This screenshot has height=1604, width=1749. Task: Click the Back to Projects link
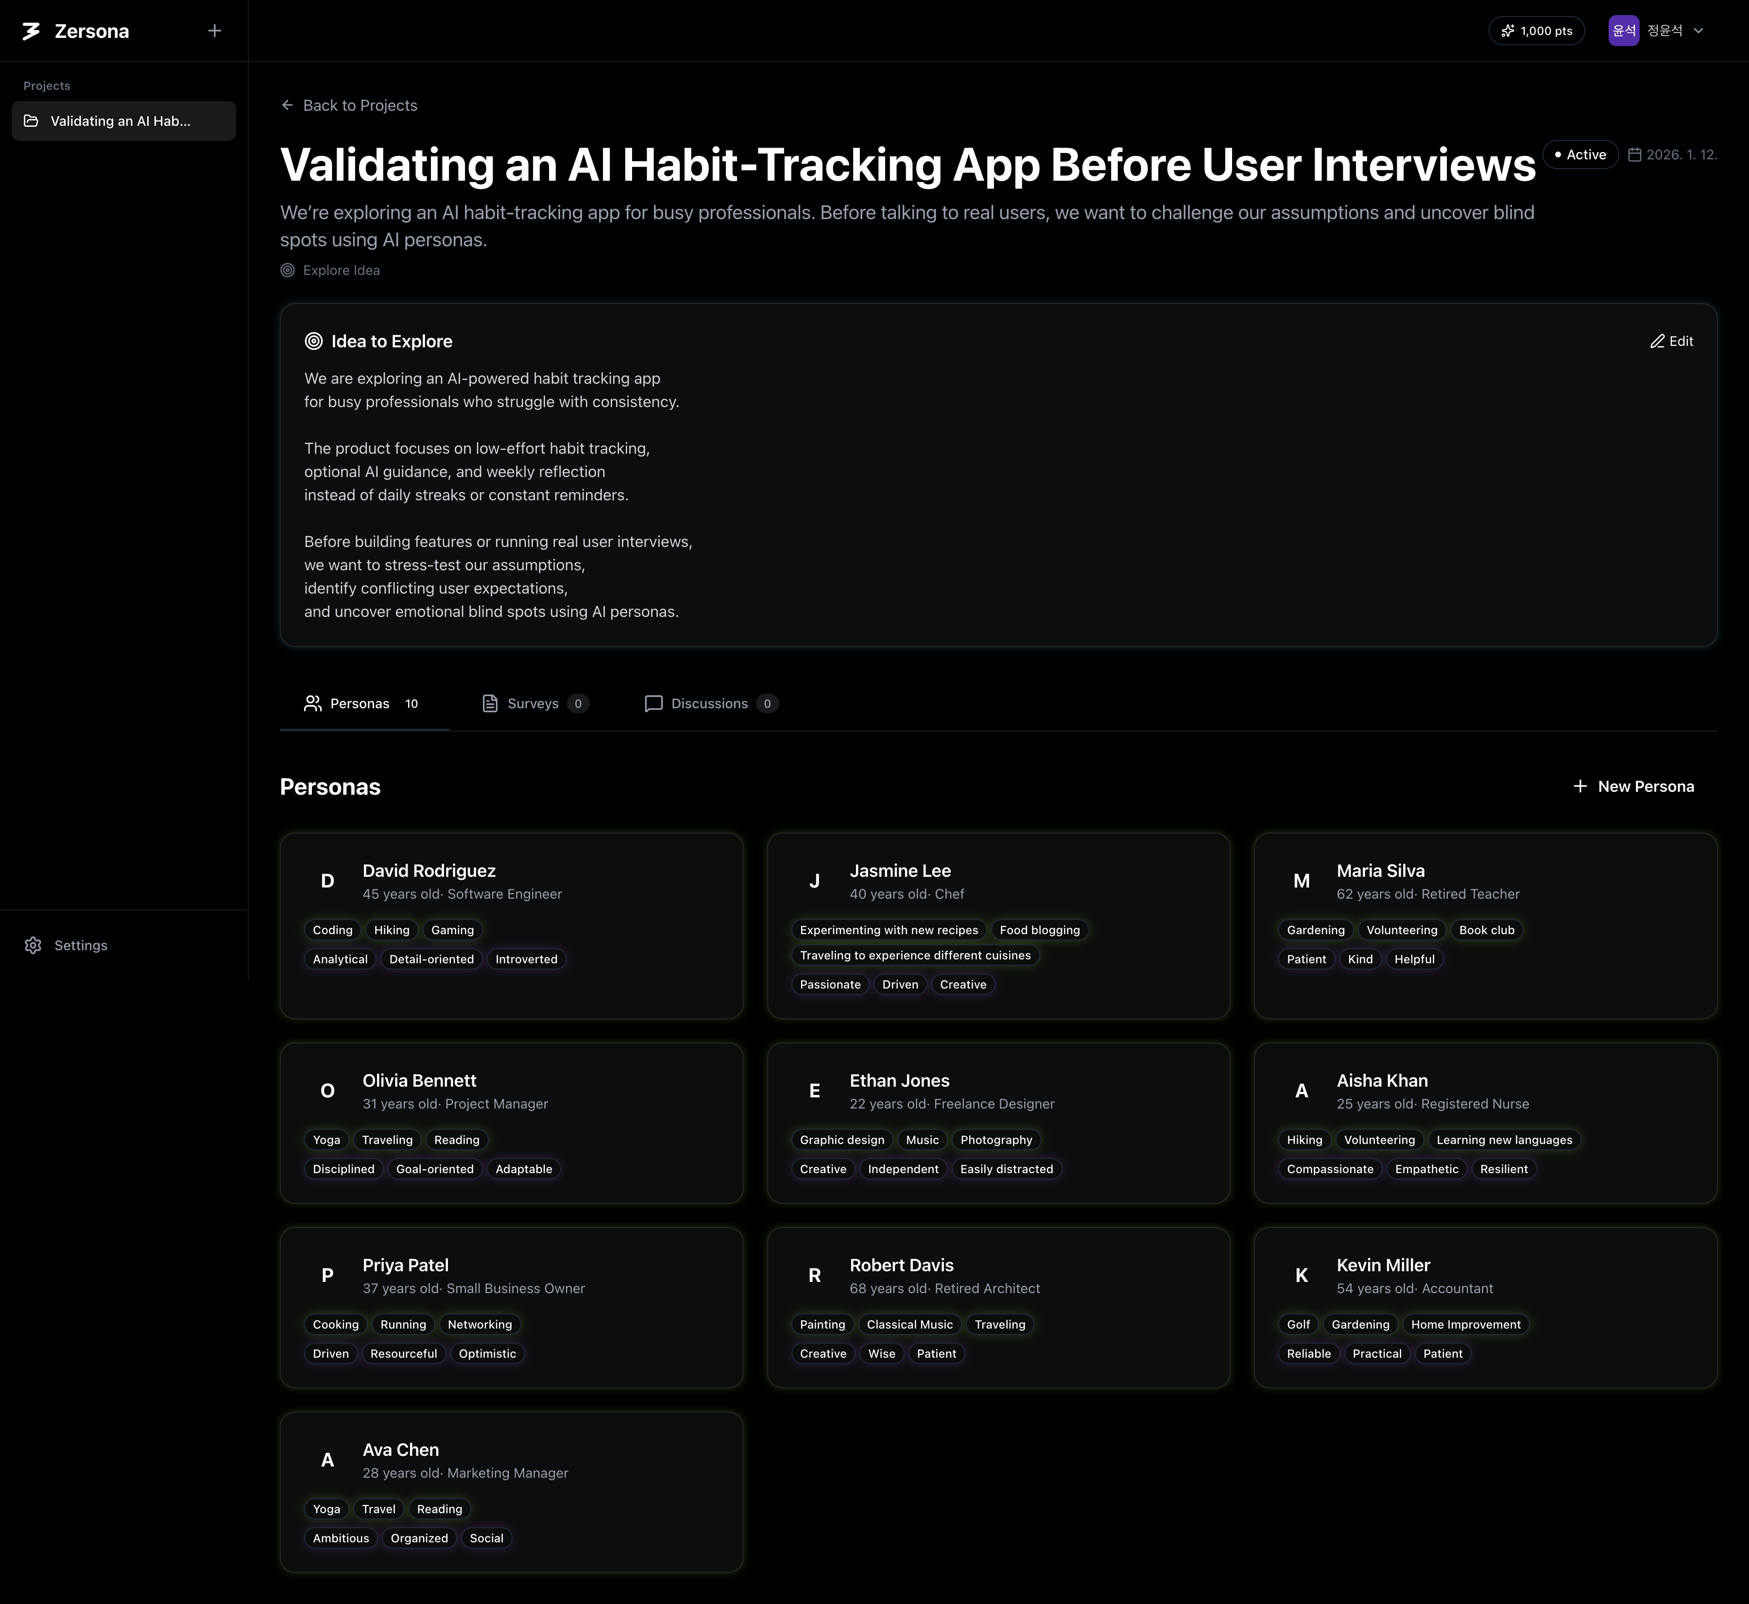coord(360,105)
